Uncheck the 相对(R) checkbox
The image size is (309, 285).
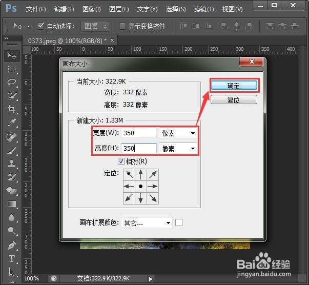tap(121, 161)
